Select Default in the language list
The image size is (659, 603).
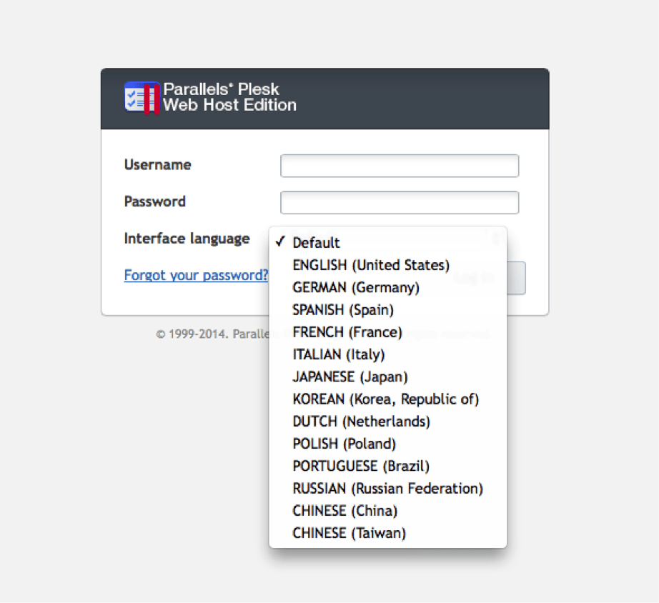click(387, 242)
